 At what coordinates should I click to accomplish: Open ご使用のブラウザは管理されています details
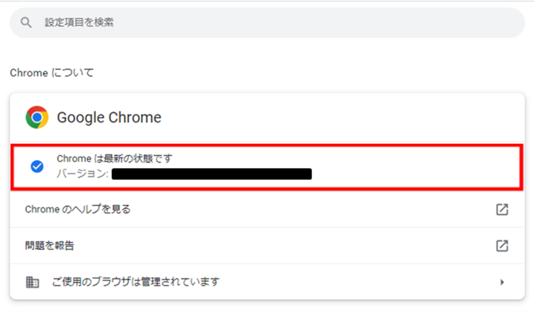point(136,282)
